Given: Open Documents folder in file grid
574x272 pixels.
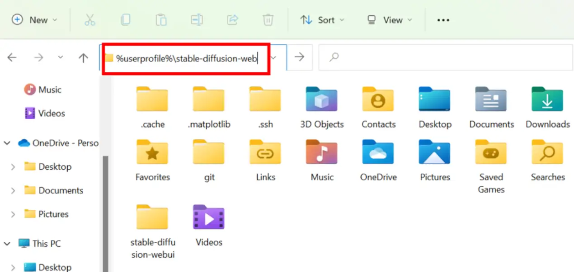Looking at the screenshot, I should coord(491,107).
